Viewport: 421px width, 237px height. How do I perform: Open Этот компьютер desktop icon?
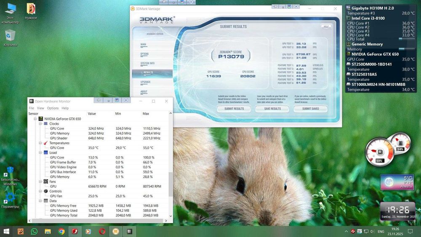coord(10,13)
